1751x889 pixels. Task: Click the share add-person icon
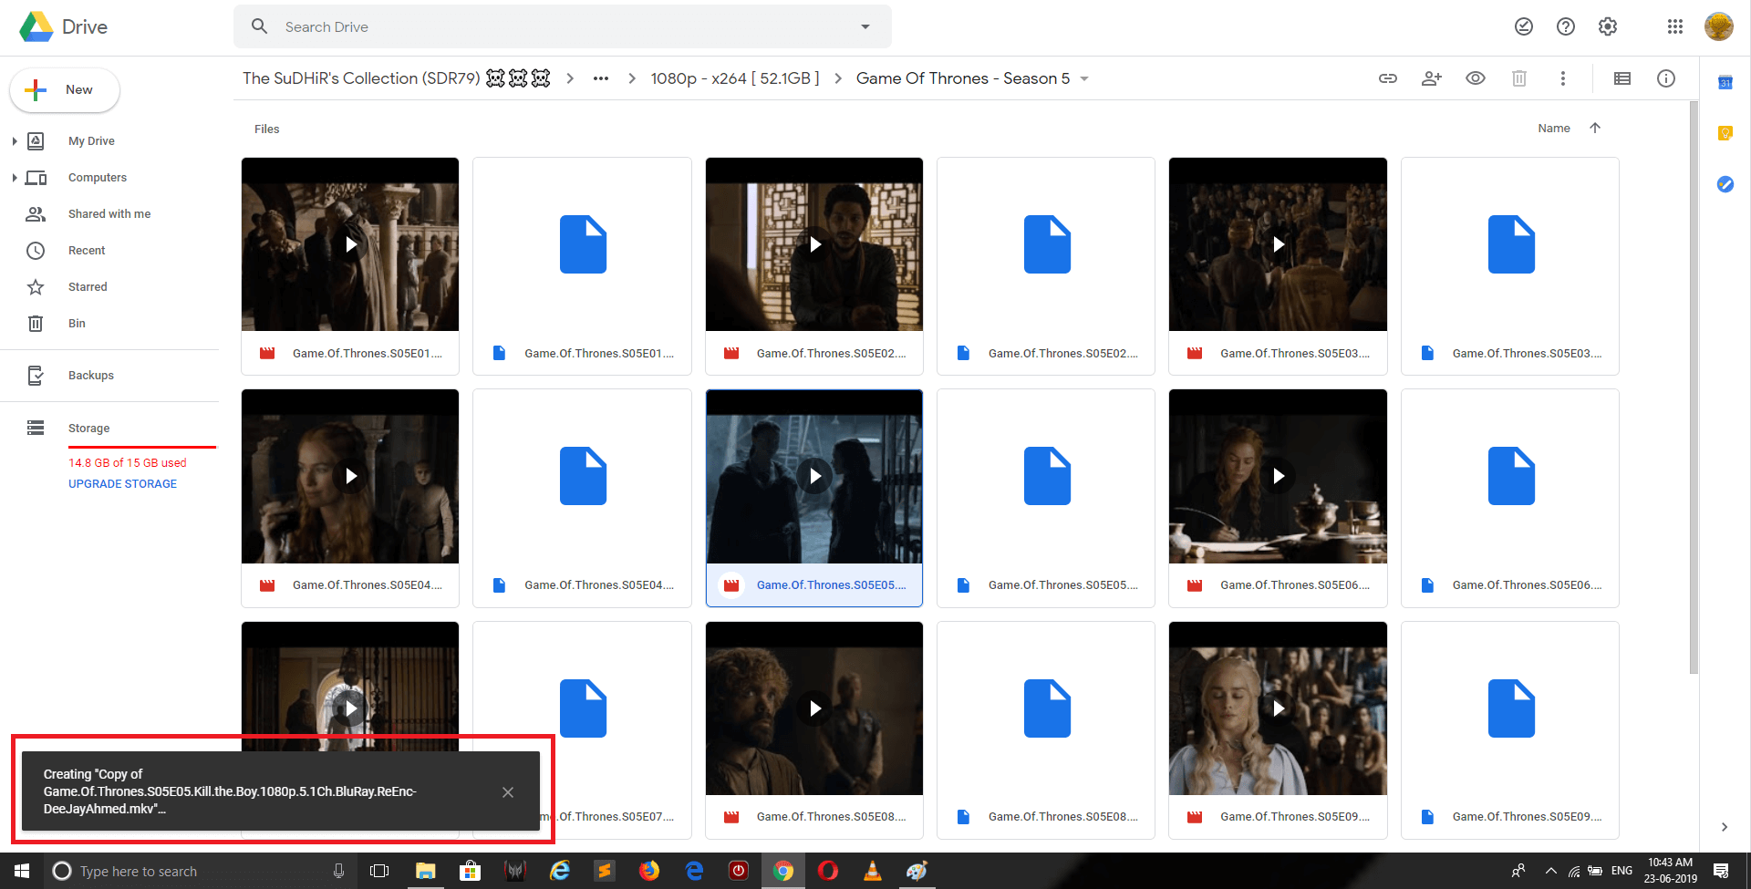coord(1432,78)
